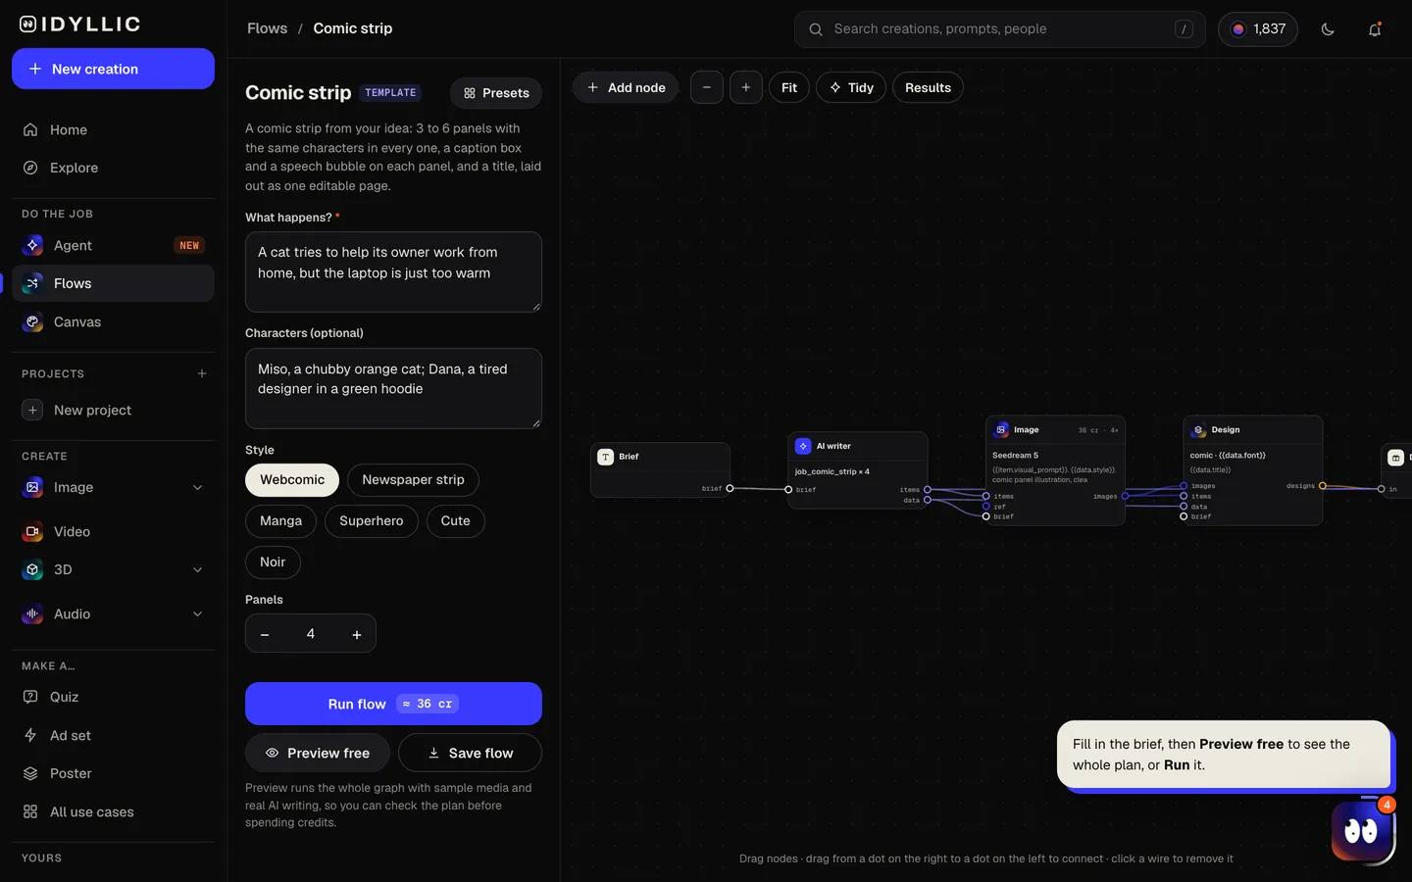Toggle dark mode moon icon
Image resolution: width=1412 pixels, height=882 pixels.
[1328, 29]
